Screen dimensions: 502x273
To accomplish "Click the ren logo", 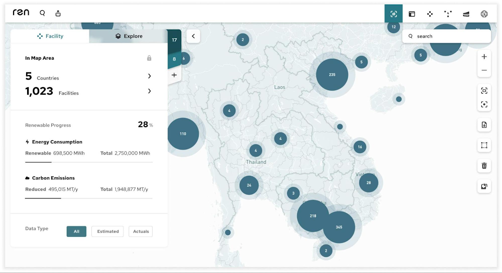I will coord(21,13).
